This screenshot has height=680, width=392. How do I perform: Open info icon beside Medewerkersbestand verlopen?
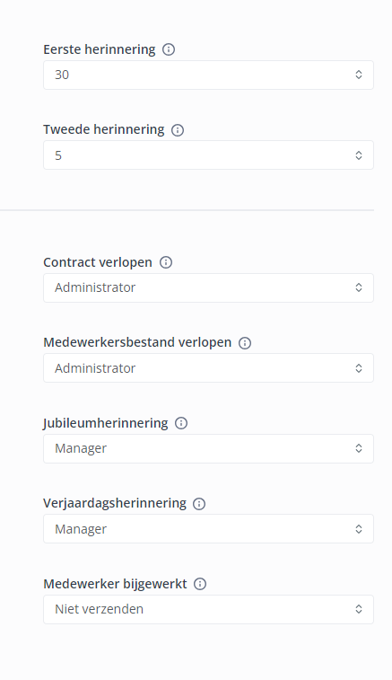(x=245, y=343)
